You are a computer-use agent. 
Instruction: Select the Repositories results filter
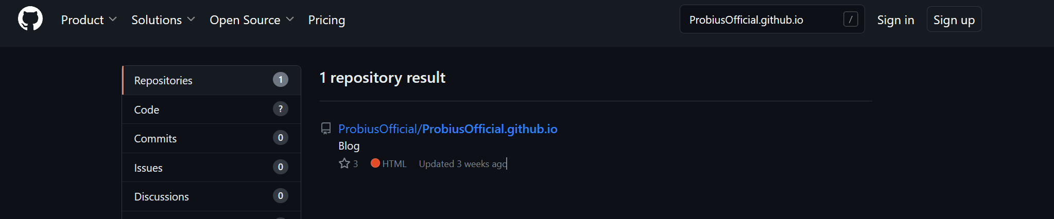click(163, 80)
